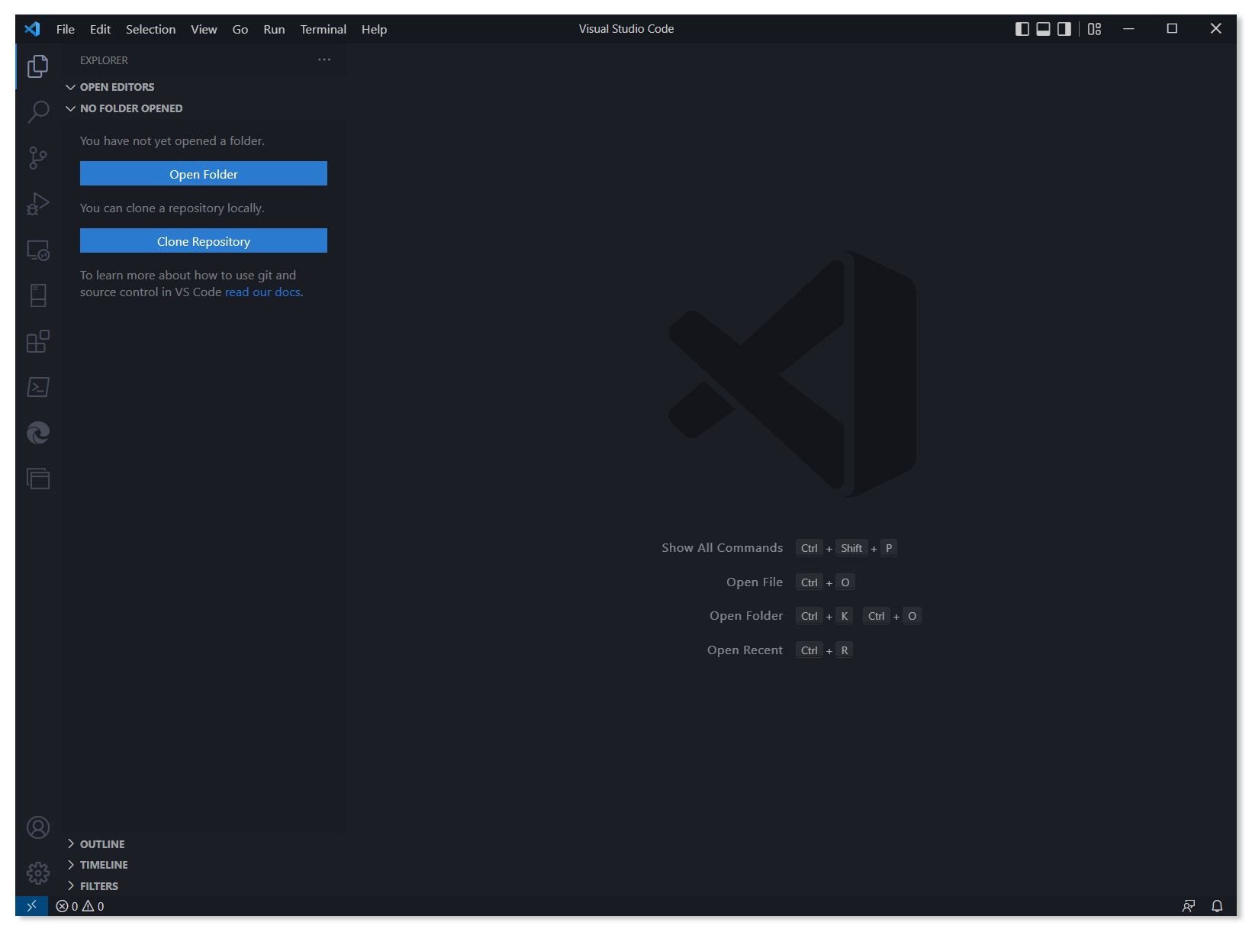Open the Remote Explorer icon
Image resolution: width=1252 pixels, height=932 pixels.
tap(38, 250)
